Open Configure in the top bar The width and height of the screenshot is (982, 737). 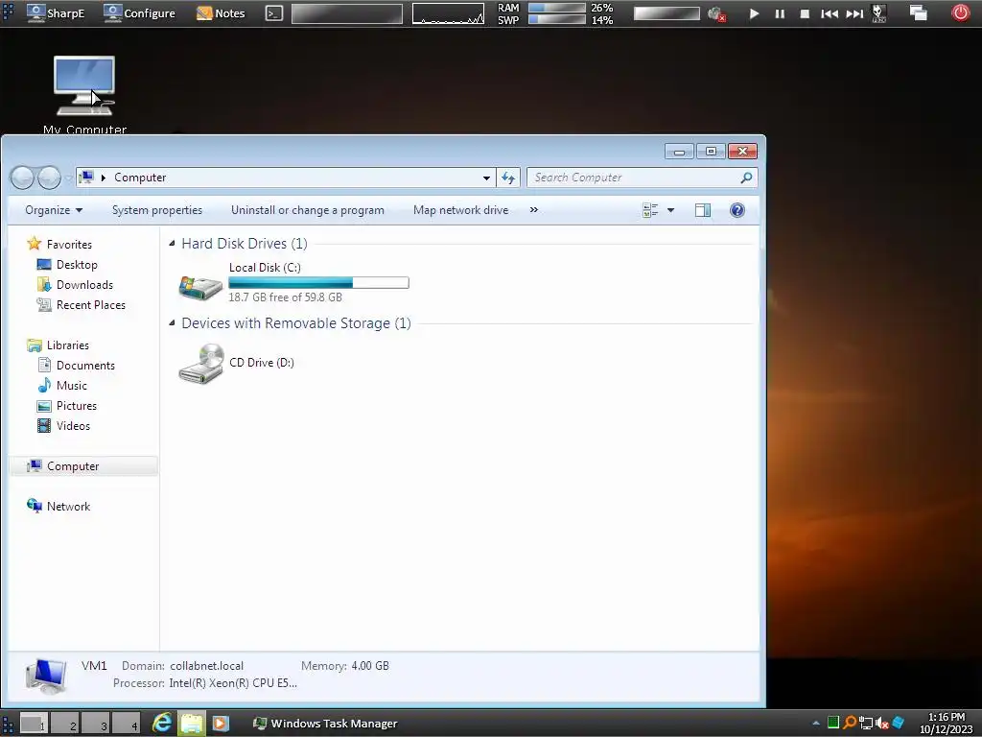139,13
